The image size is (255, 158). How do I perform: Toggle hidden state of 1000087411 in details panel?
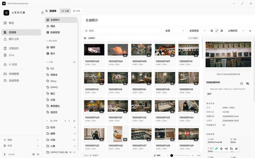[248, 84]
